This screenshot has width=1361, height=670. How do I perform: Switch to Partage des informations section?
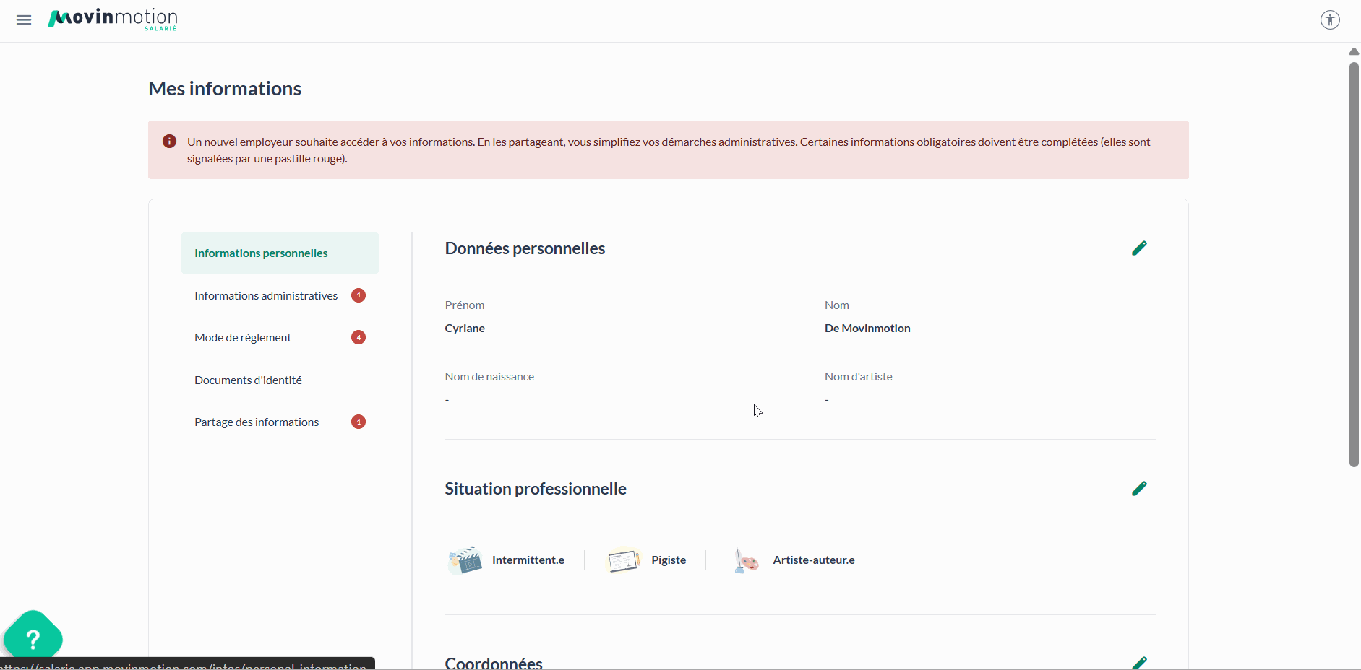pyautogui.click(x=257, y=422)
